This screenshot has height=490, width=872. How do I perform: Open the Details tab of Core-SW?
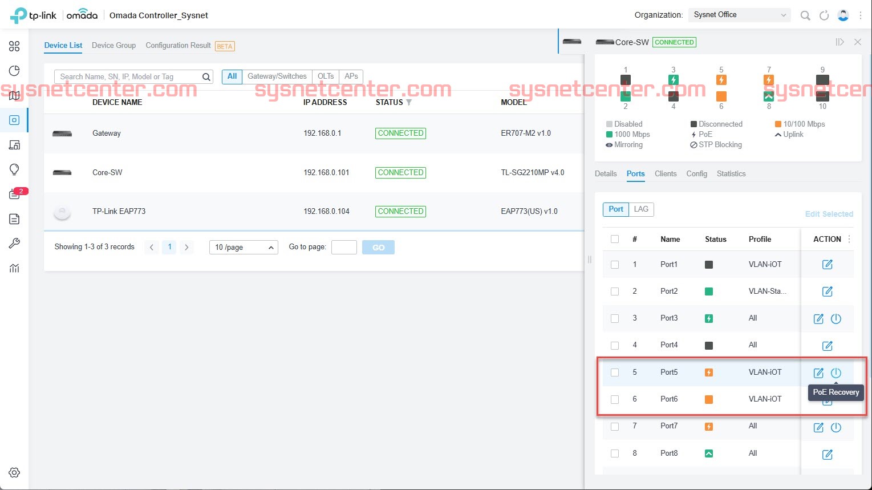(x=606, y=174)
